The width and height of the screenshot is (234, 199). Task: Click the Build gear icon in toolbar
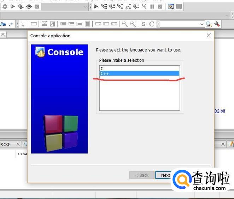(x=5, y=7)
